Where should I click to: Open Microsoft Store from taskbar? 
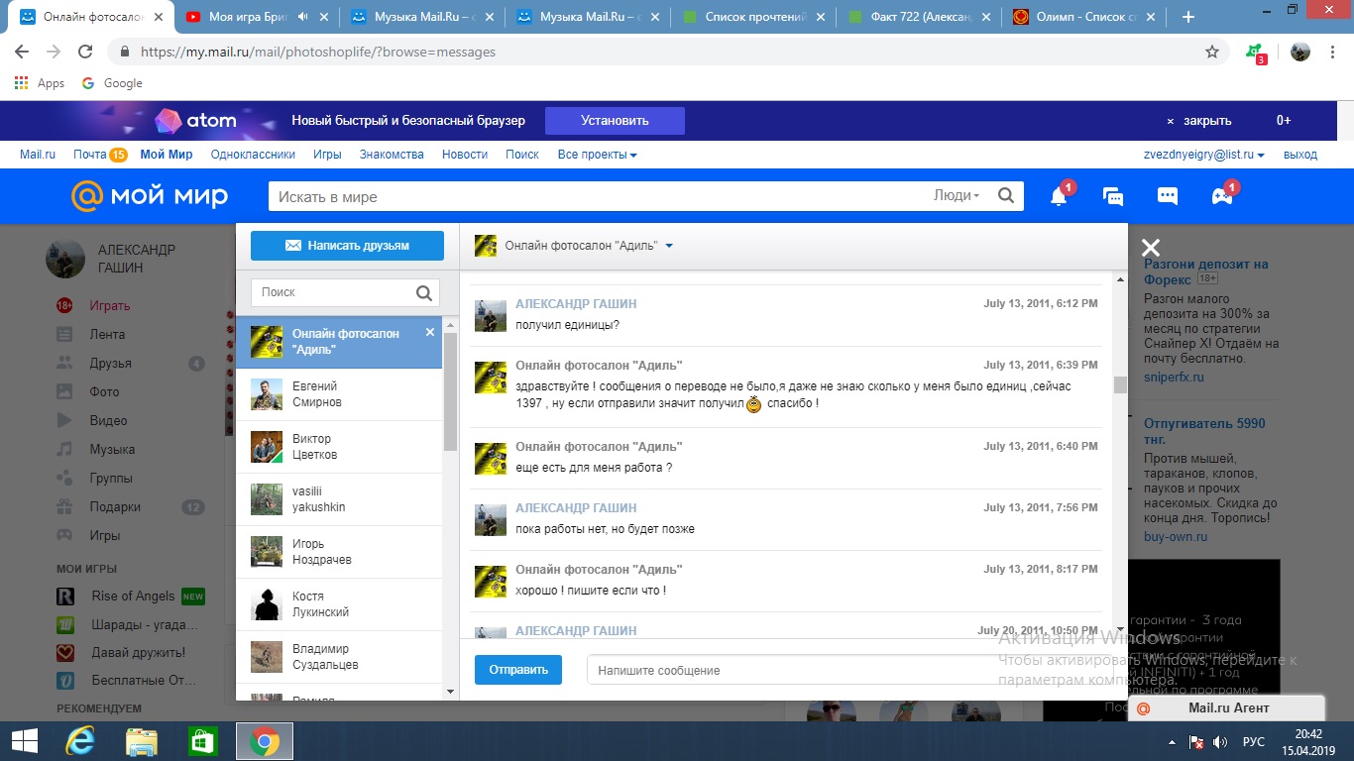pos(202,741)
